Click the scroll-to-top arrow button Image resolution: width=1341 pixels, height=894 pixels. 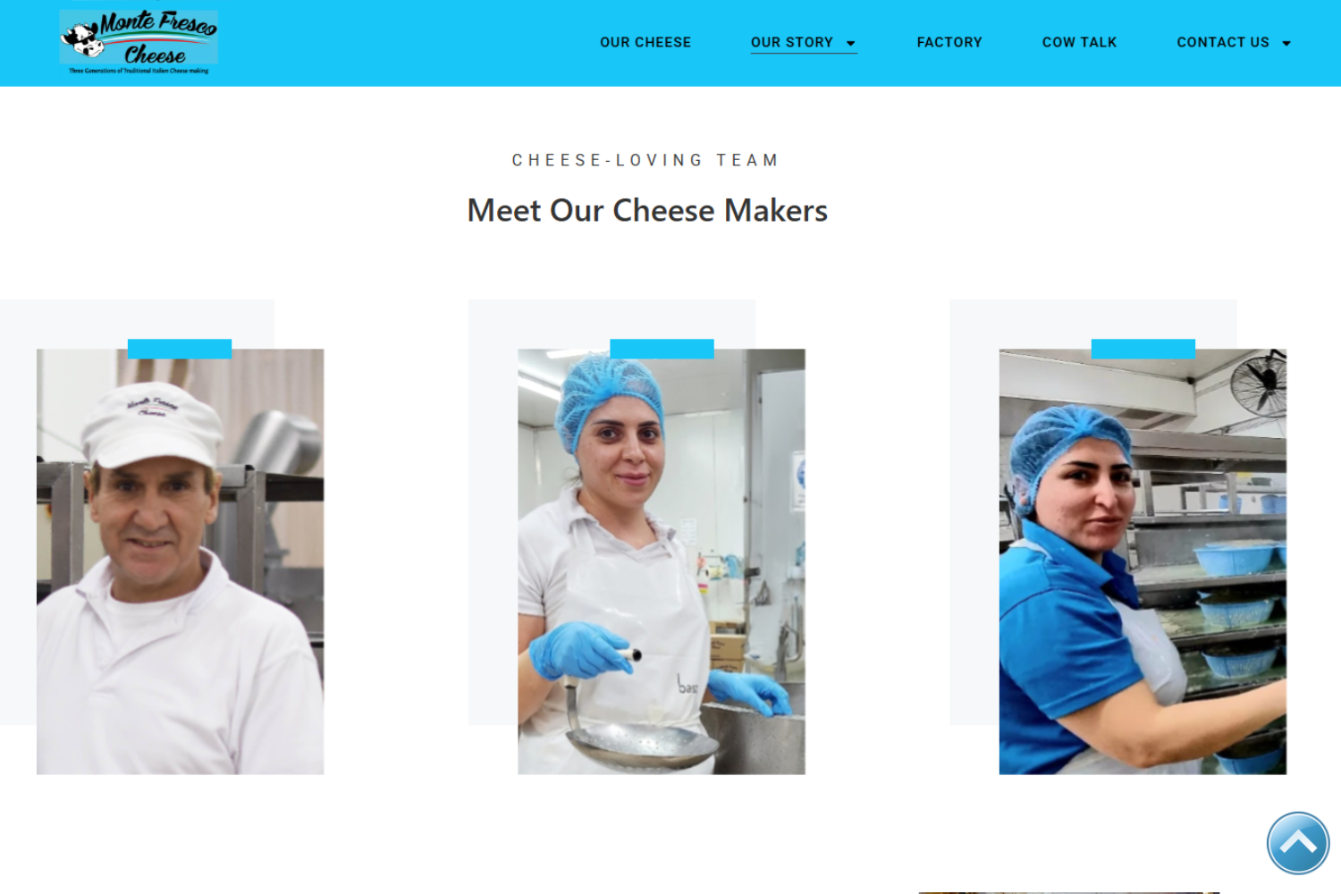(x=1298, y=843)
